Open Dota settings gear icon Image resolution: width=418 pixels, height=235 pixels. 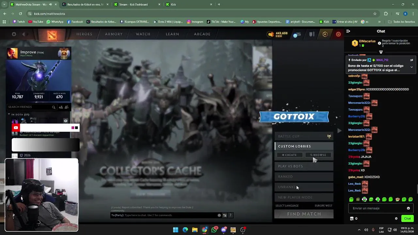coord(14,34)
